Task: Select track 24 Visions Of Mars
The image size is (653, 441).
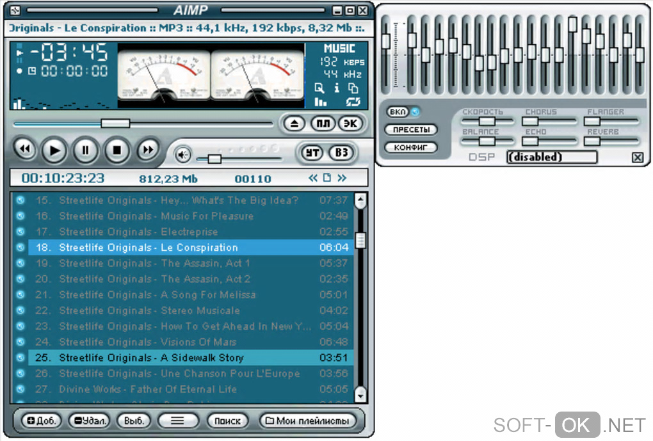Action: [191, 342]
